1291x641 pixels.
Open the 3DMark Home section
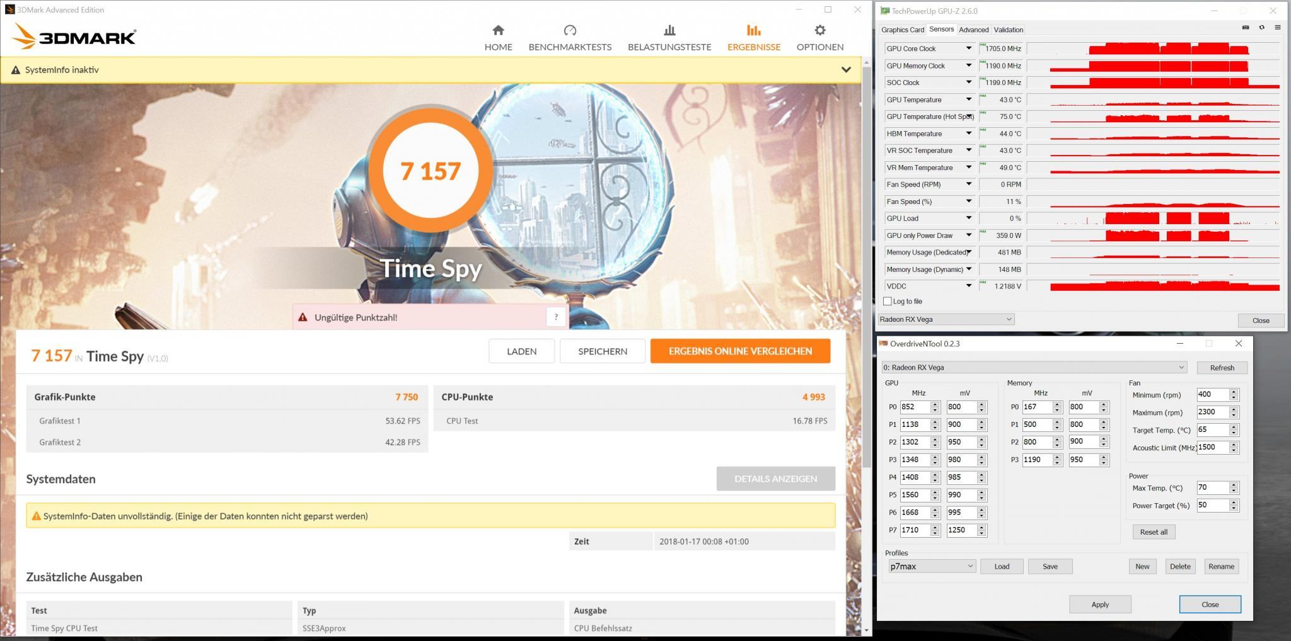click(x=498, y=38)
